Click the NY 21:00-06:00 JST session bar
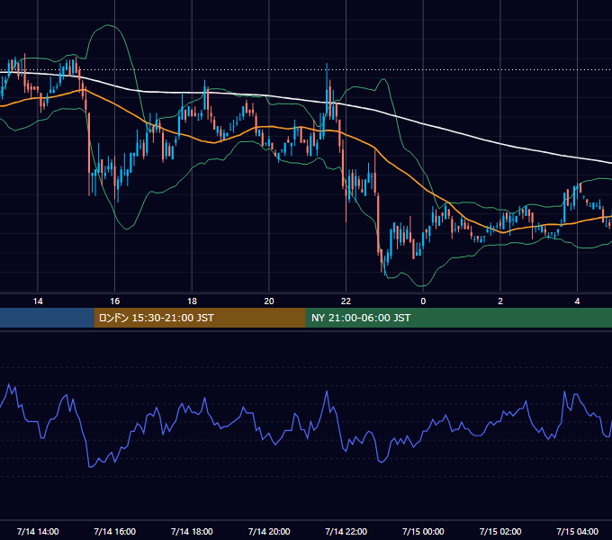The width and height of the screenshot is (612, 540). (459, 318)
